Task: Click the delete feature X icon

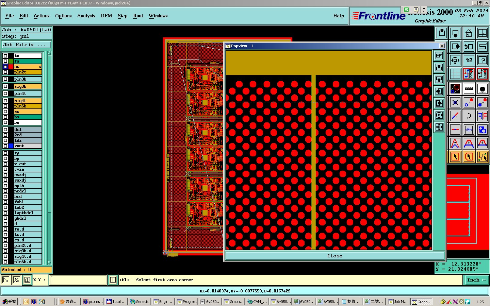Action: (455, 102)
